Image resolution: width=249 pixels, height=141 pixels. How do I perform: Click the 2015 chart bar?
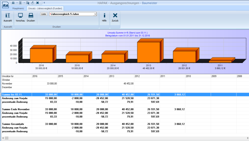coord(77,59)
